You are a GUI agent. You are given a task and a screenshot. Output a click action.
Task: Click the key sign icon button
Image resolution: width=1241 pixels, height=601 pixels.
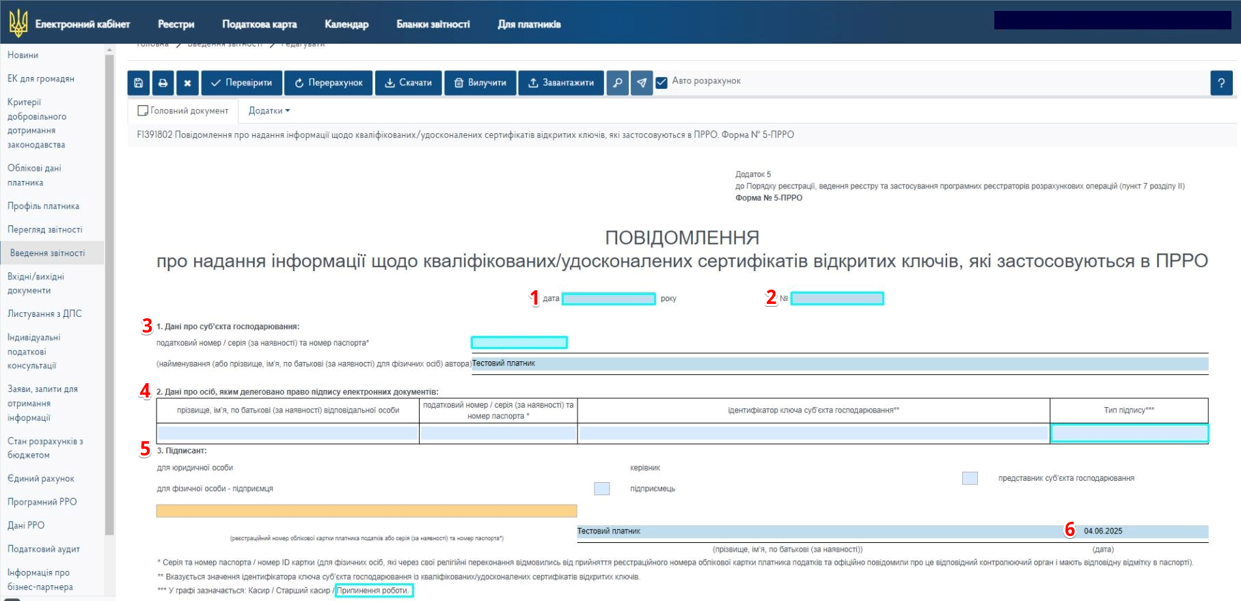pos(617,83)
